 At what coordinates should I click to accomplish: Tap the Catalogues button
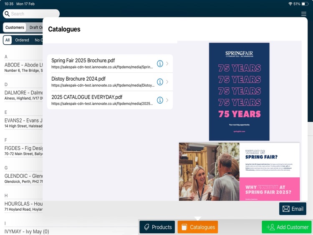[198, 227]
